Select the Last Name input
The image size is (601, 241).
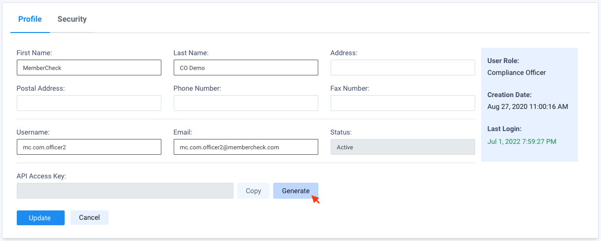pyautogui.click(x=246, y=68)
